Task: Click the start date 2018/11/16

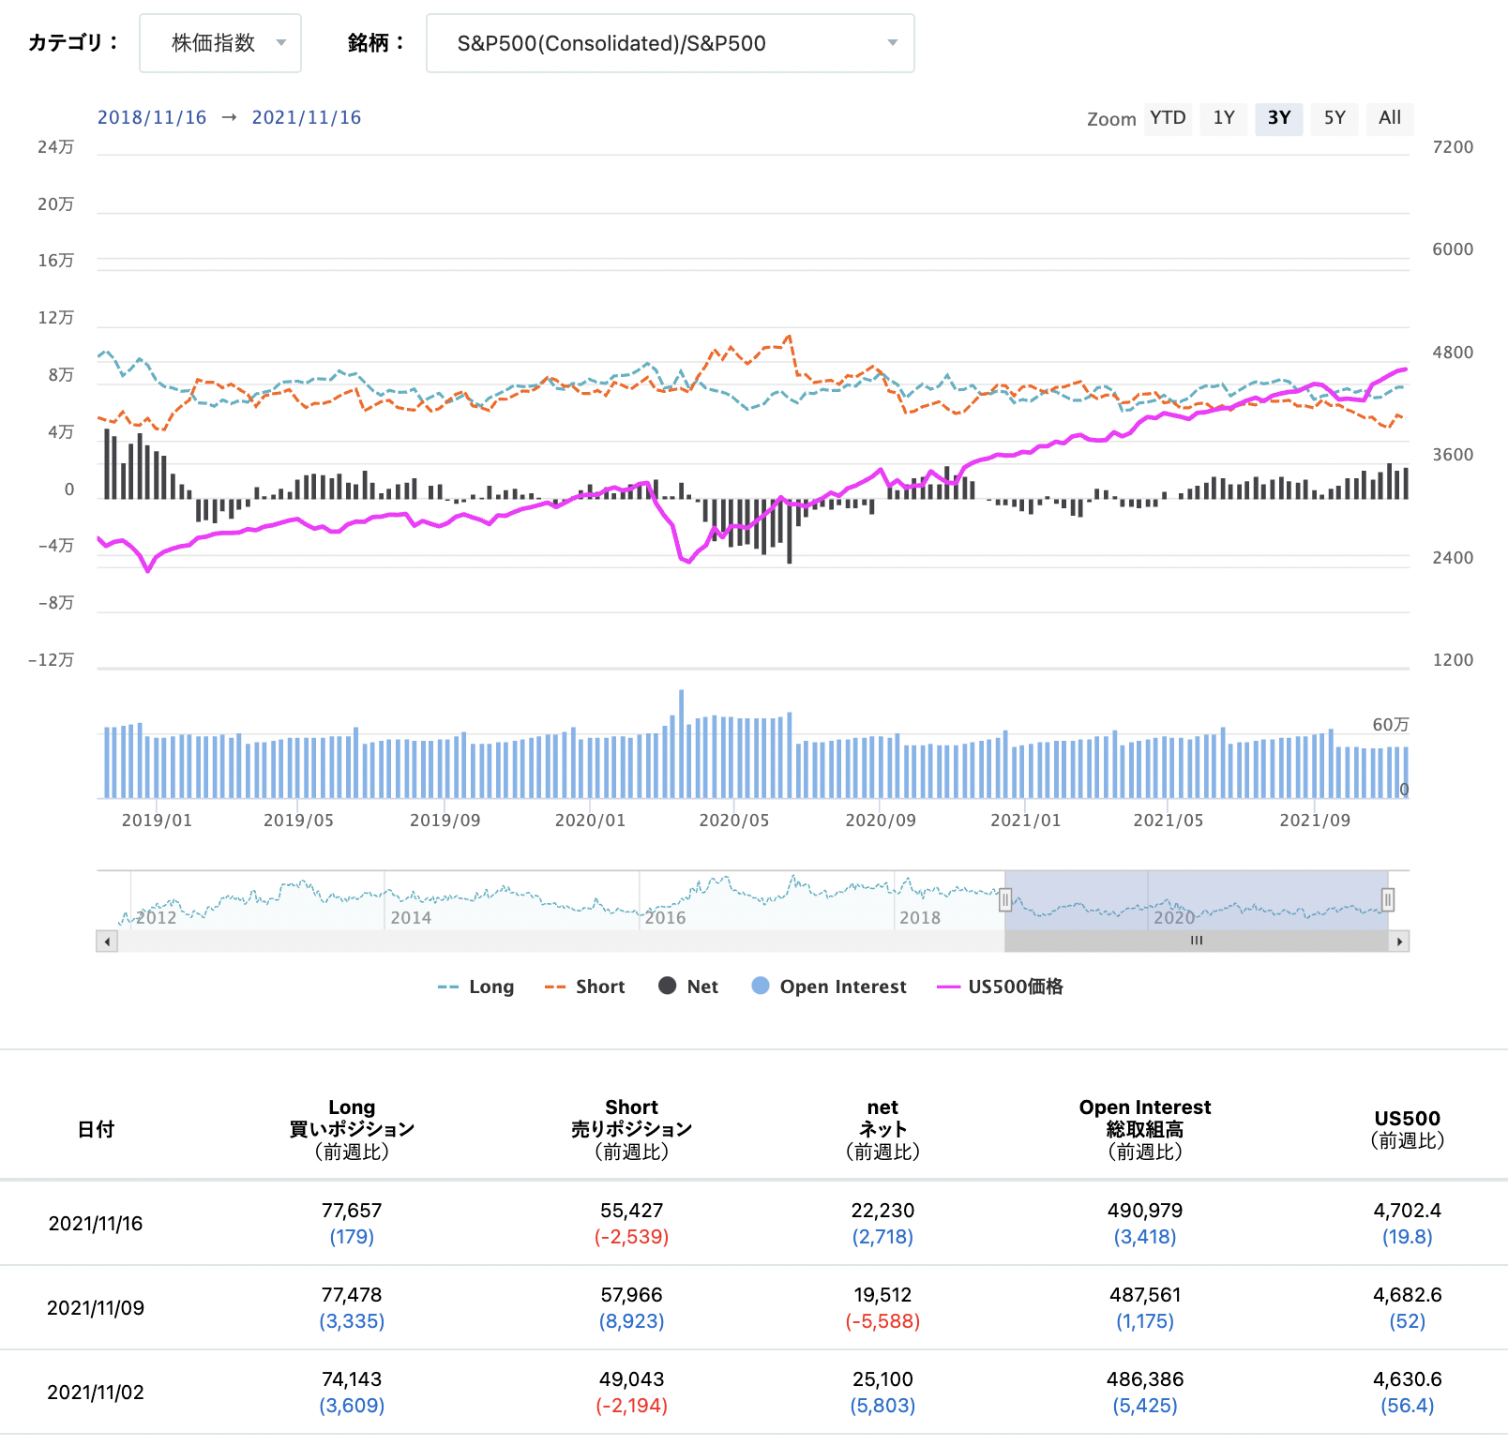Action: (x=152, y=117)
